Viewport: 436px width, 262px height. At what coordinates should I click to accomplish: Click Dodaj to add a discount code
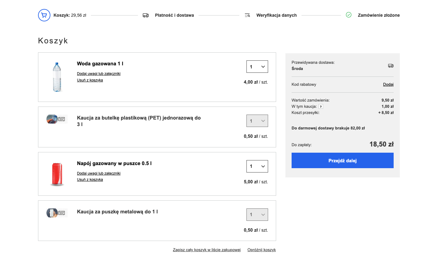tap(388, 85)
